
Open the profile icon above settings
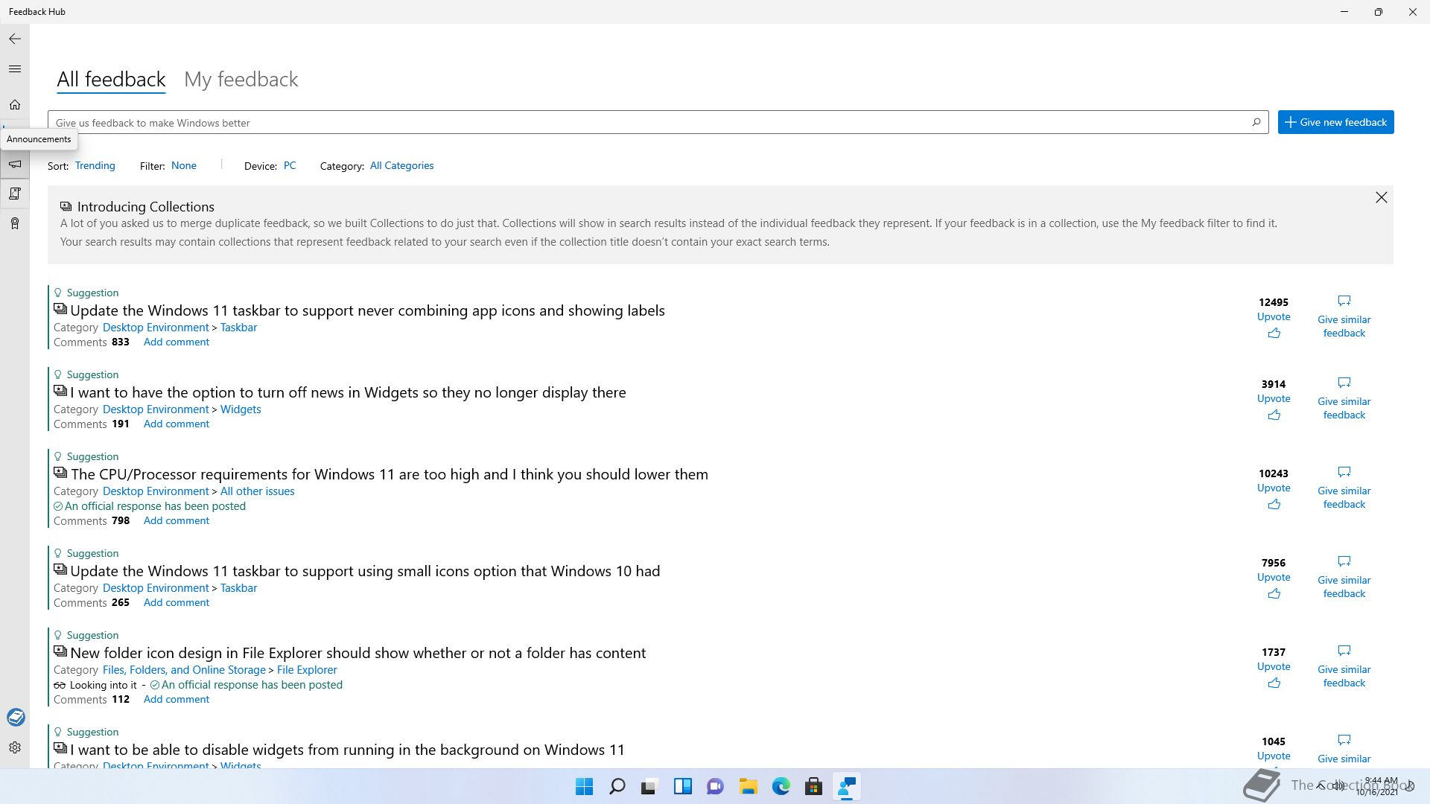click(x=16, y=717)
